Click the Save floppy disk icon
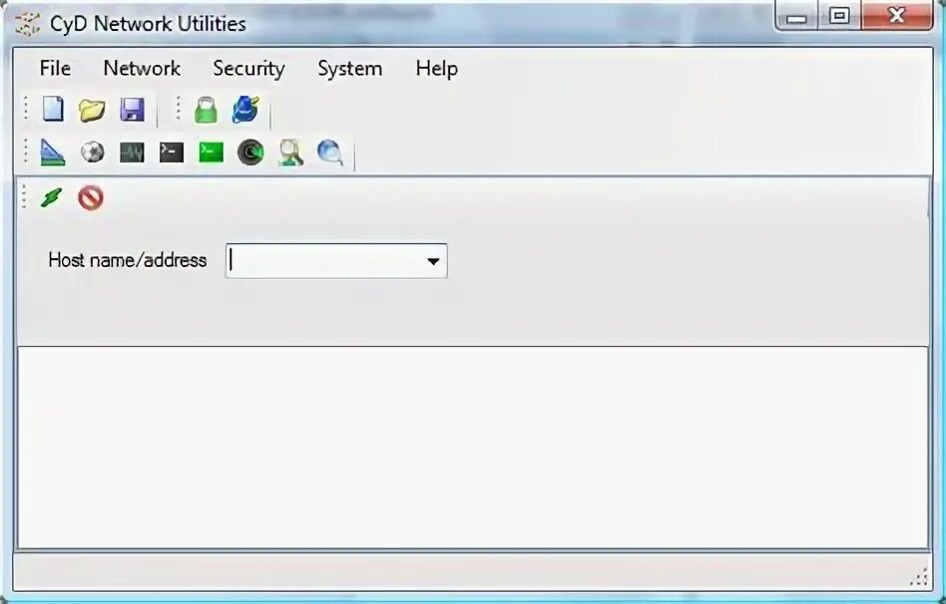 tap(132, 111)
